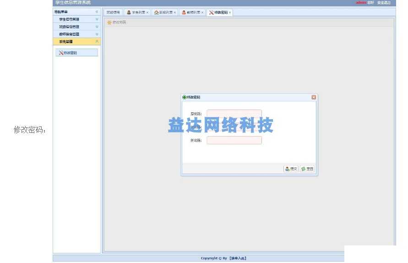Screen dimensions: 408x263
Task: Open the 学生信息管理 menu section
Action: (76, 19)
